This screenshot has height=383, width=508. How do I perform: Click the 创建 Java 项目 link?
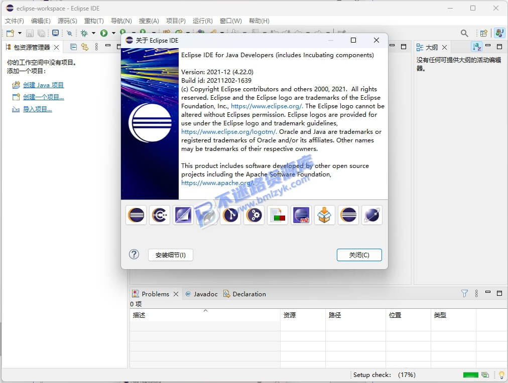point(43,85)
